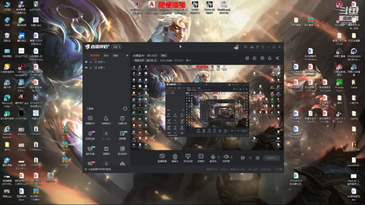Open the 房管助手 tool

(106, 120)
